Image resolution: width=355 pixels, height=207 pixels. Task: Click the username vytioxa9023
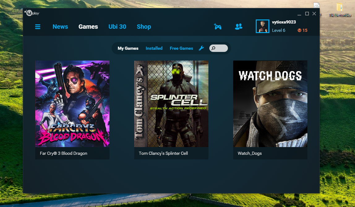[284, 22]
